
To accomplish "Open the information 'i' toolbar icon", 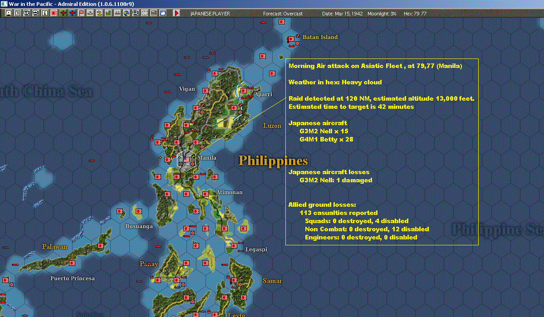I will (x=45, y=13).
